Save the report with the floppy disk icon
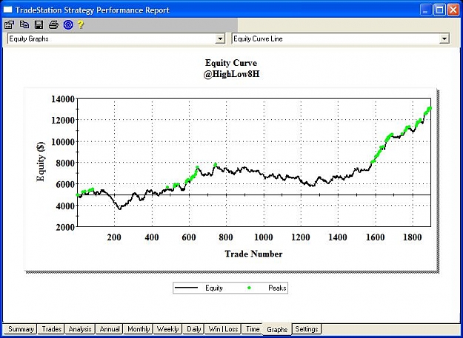 [x=39, y=24]
